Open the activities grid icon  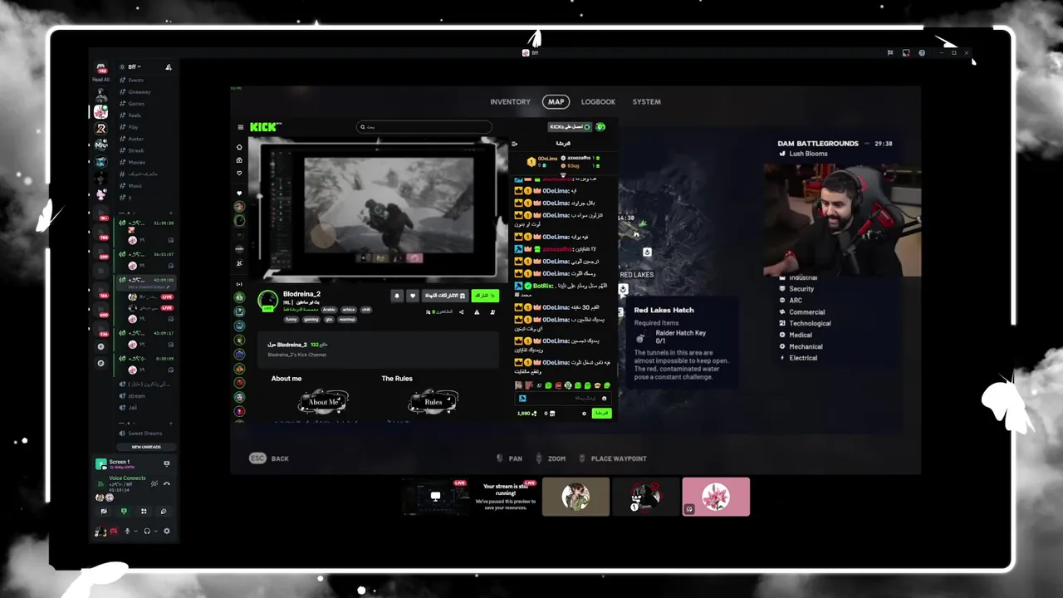tap(144, 511)
